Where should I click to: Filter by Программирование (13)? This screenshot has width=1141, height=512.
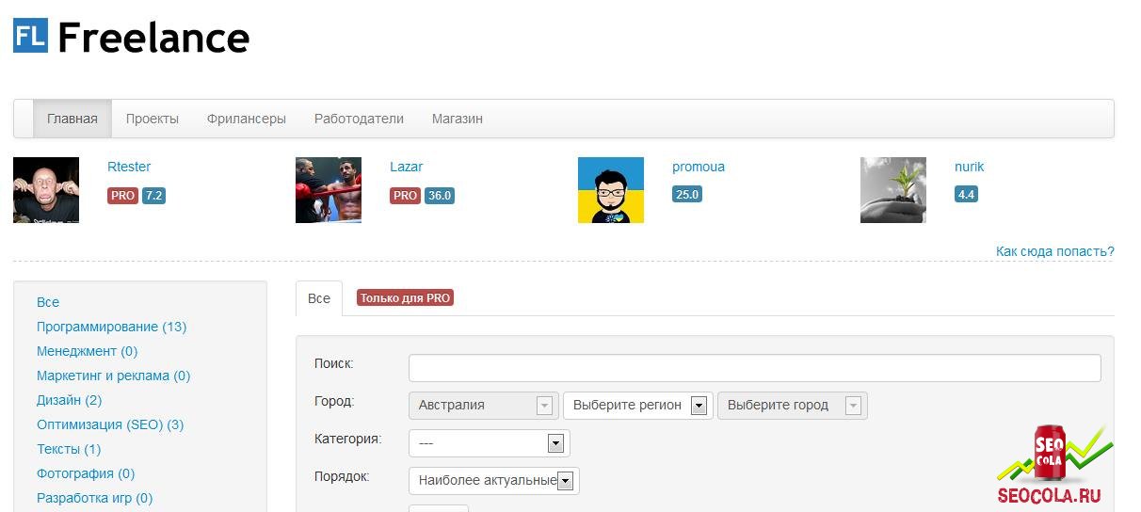112,327
